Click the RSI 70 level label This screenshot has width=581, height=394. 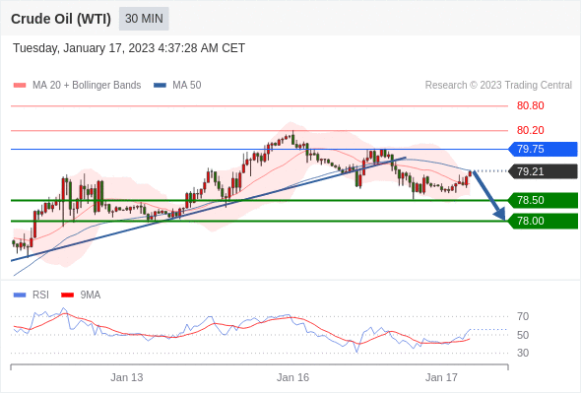pyautogui.click(x=523, y=316)
